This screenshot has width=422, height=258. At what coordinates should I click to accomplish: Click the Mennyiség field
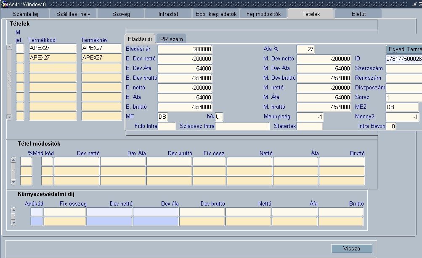pos(310,117)
